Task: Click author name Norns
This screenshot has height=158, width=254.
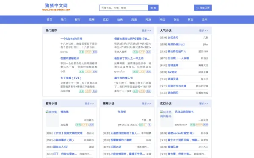Action: 64,52
